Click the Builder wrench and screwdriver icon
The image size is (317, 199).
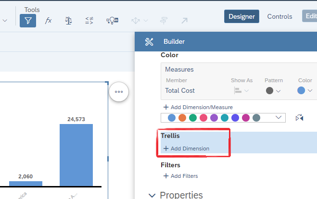pyautogui.click(x=149, y=42)
